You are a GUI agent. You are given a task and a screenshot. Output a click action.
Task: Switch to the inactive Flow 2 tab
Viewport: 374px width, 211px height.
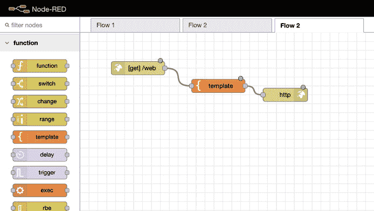pos(227,25)
